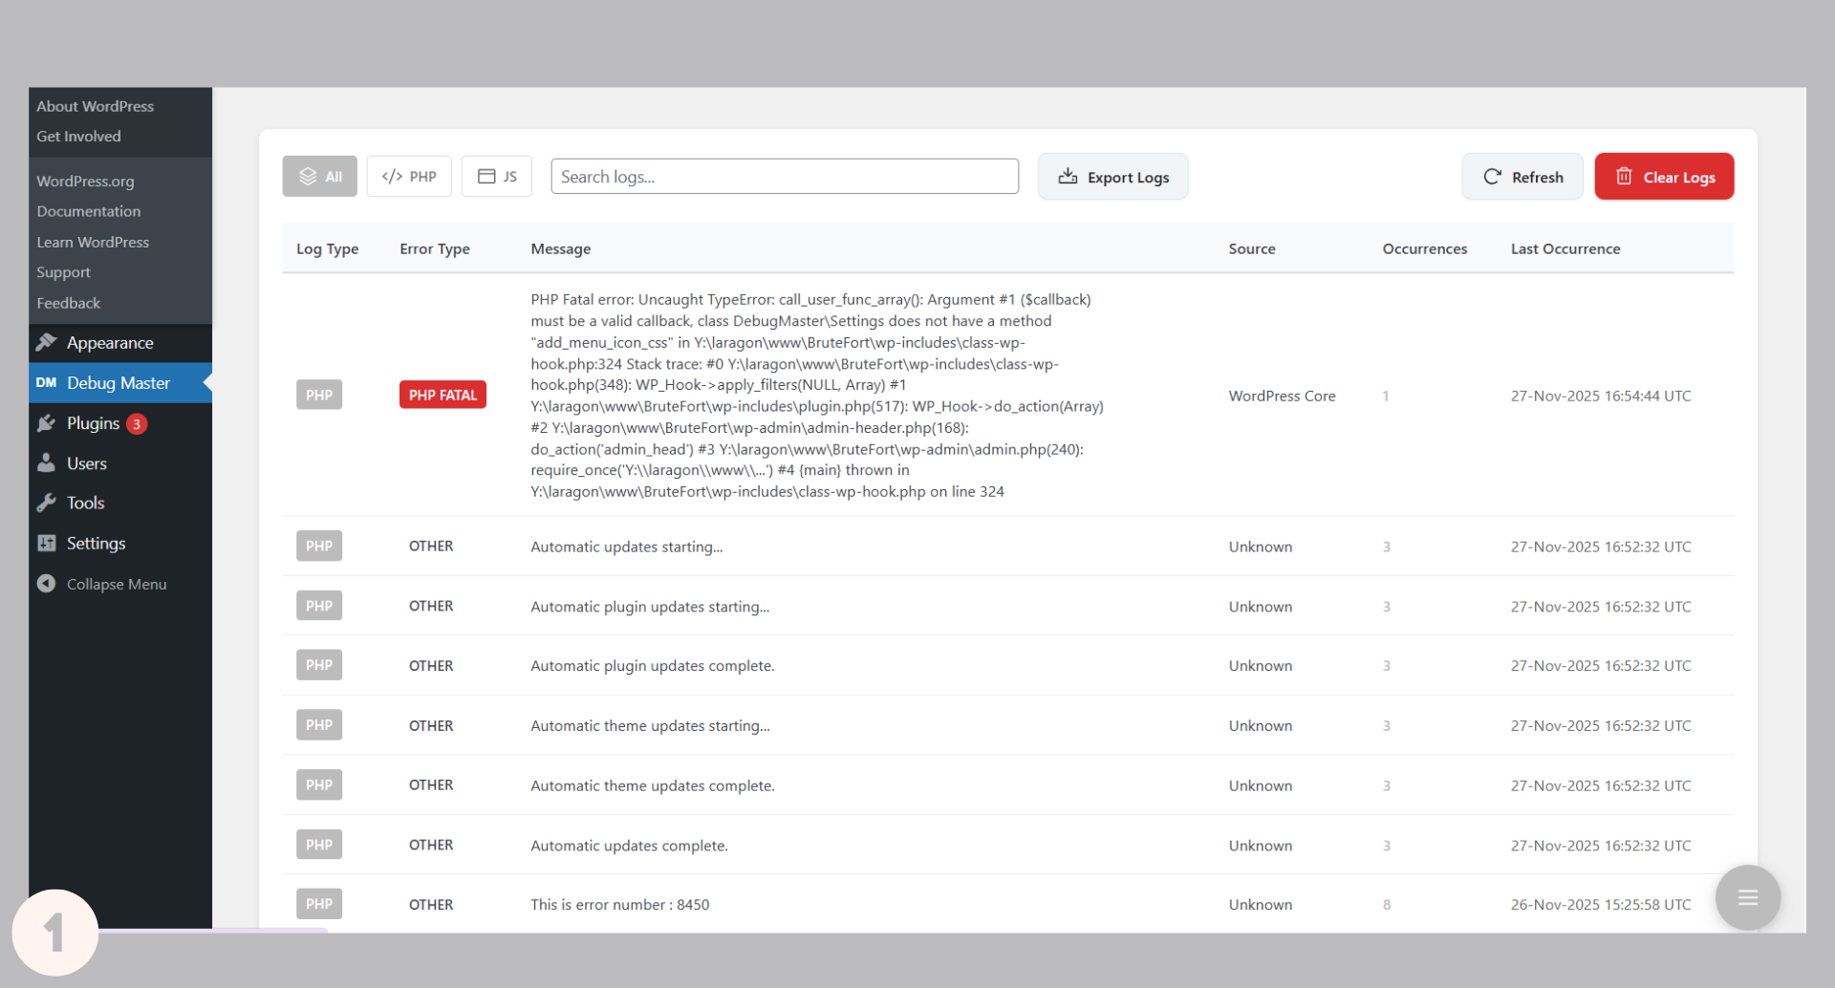Click OTHER in 'Automatic theme updates complete.' row
Viewport: 1835px width, 988px height.
[431, 784]
